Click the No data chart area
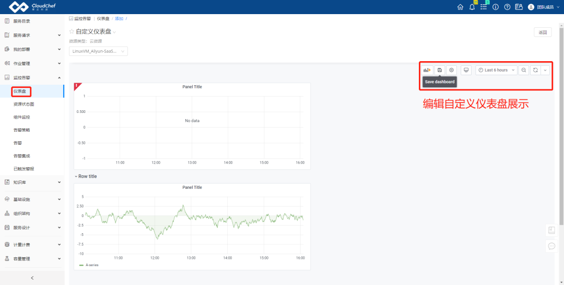 192,121
